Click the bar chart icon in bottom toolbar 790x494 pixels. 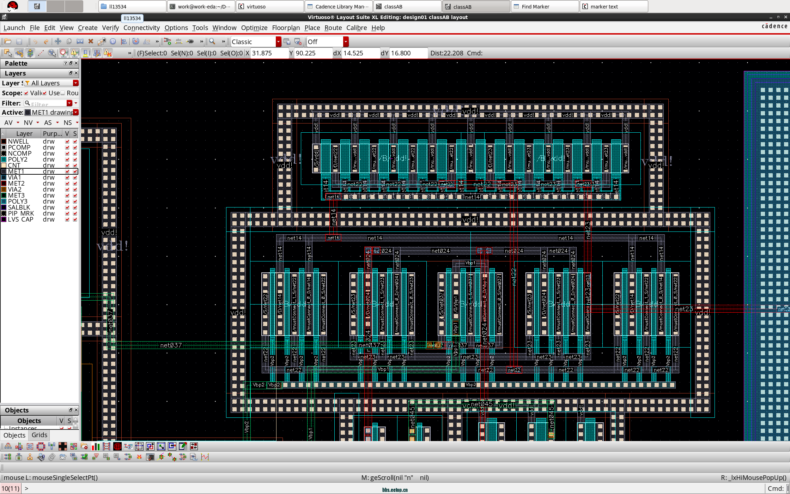point(96,446)
